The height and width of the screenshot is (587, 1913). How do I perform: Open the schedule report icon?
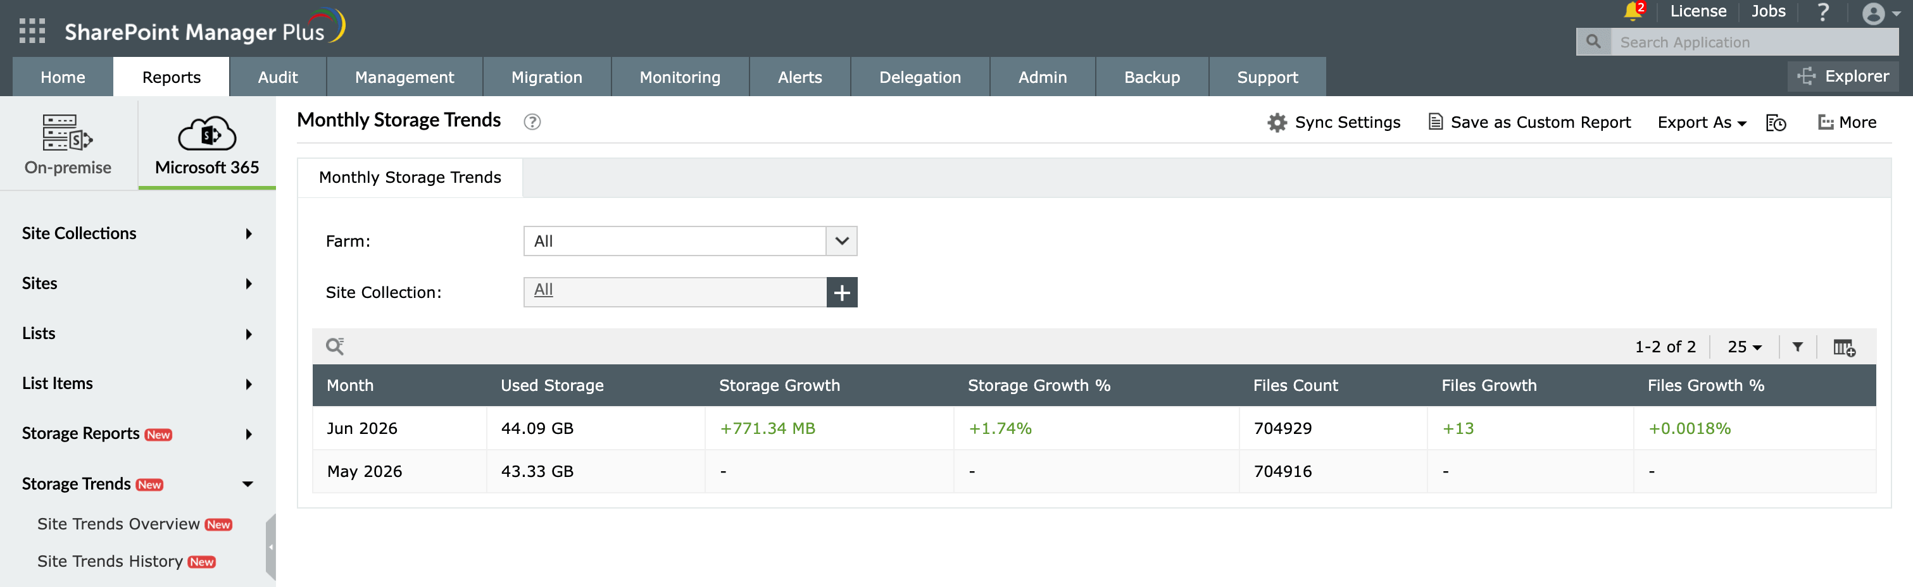(x=1776, y=123)
